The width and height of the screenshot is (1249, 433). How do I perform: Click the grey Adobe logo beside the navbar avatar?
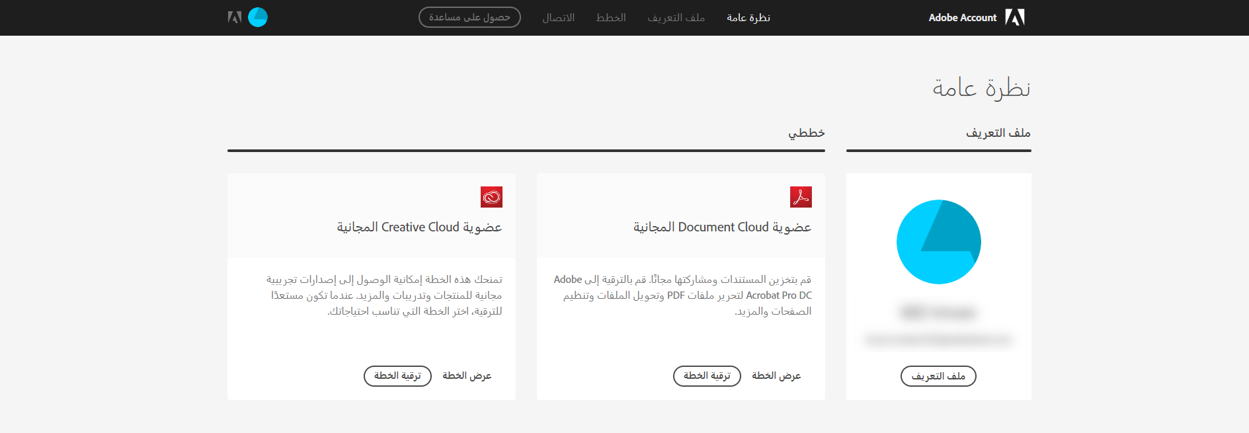point(235,17)
